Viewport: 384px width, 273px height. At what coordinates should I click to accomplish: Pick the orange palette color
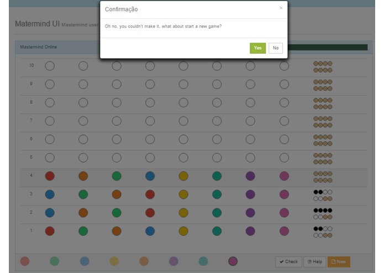click(144, 261)
